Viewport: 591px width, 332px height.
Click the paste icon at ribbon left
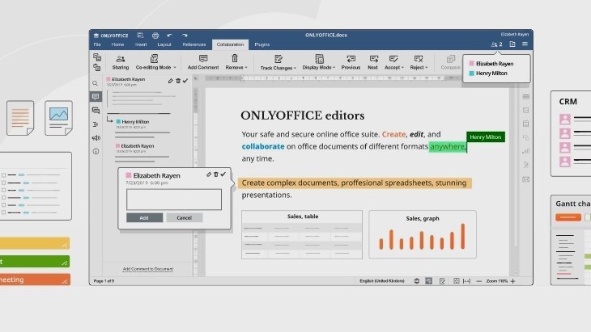coord(97,67)
